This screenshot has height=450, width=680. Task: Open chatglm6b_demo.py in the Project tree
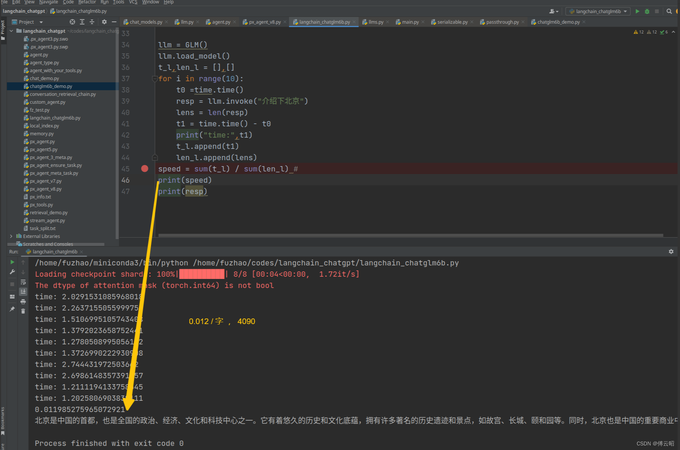click(x=51, y=86)
